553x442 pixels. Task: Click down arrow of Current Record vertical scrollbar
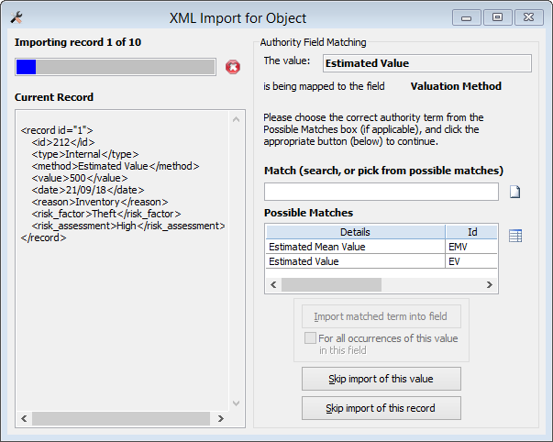[x=237, y=403]
